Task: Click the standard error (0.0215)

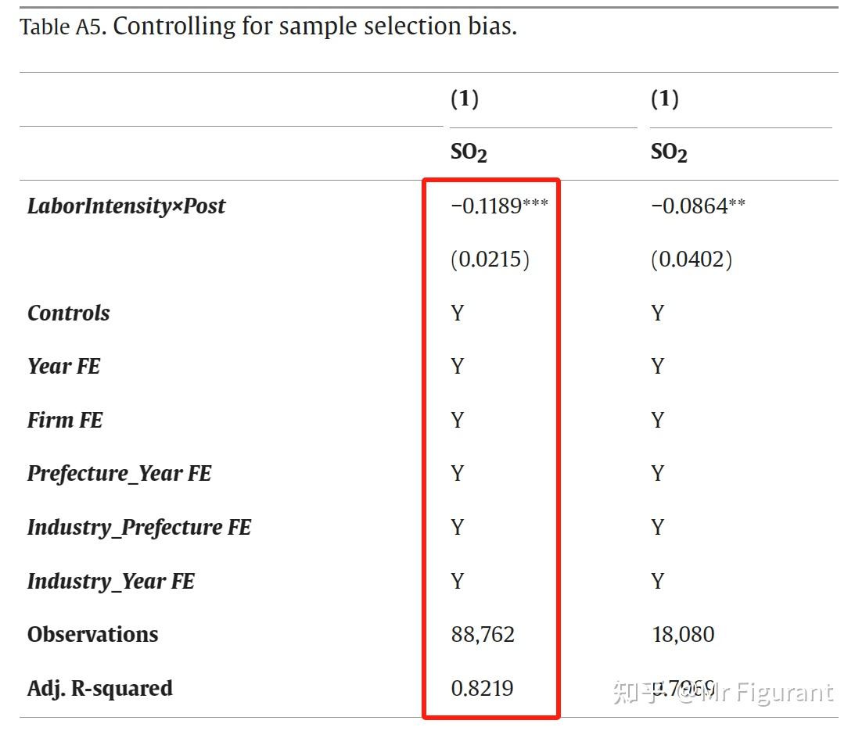Action: [490, 260]
